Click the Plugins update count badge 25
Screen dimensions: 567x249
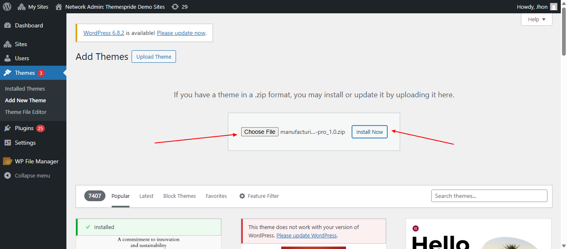point(40,128)
